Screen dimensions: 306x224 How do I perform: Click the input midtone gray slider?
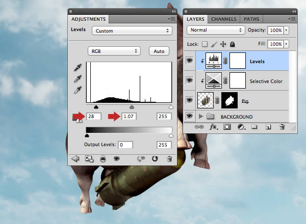tap(132, 107)
